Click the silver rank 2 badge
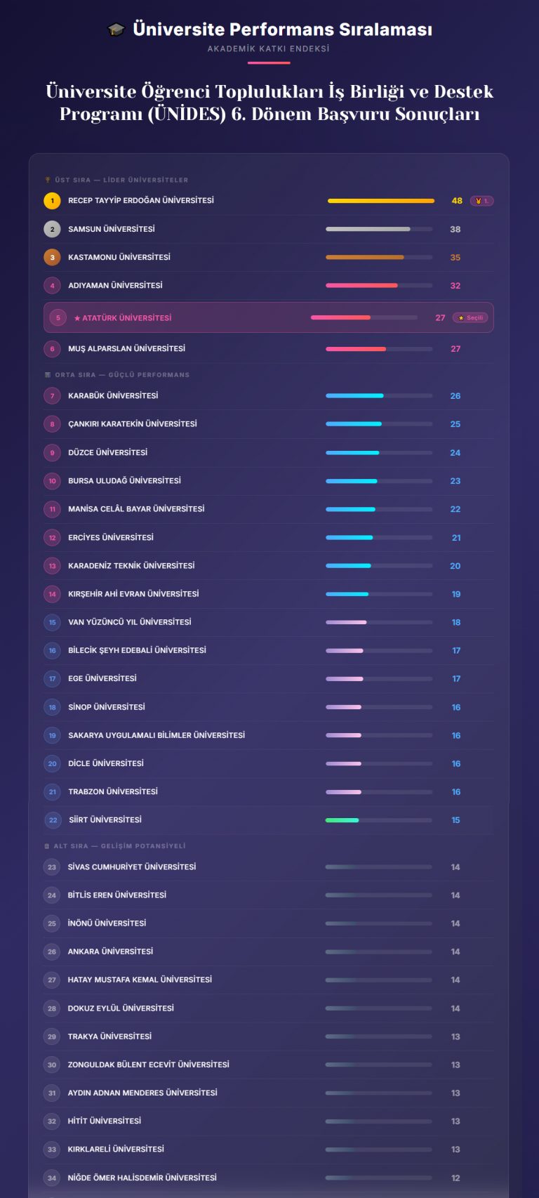This screenshot has height=1198, width=539. [x=52, y=229]
